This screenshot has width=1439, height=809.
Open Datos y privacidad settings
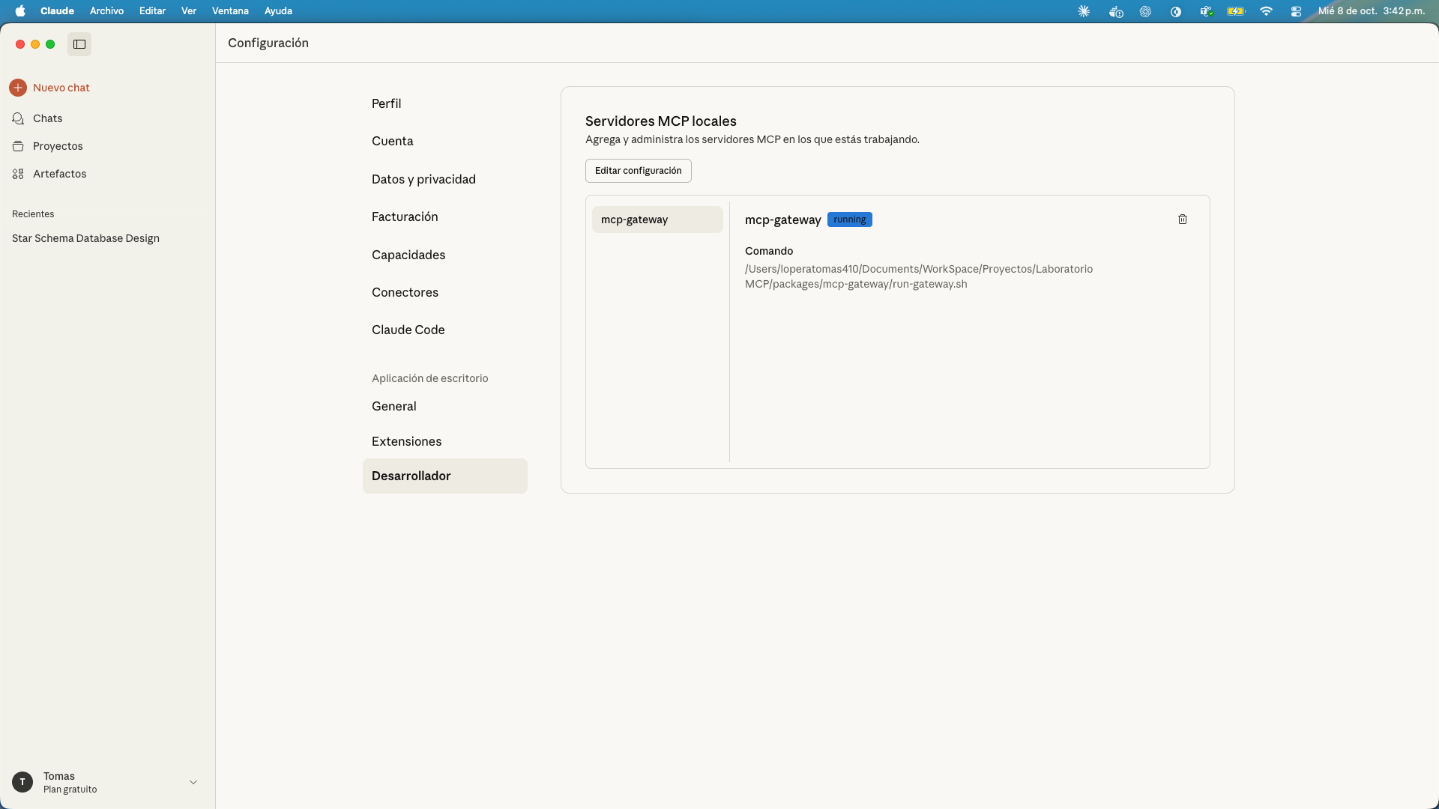(x=445, y=179)
